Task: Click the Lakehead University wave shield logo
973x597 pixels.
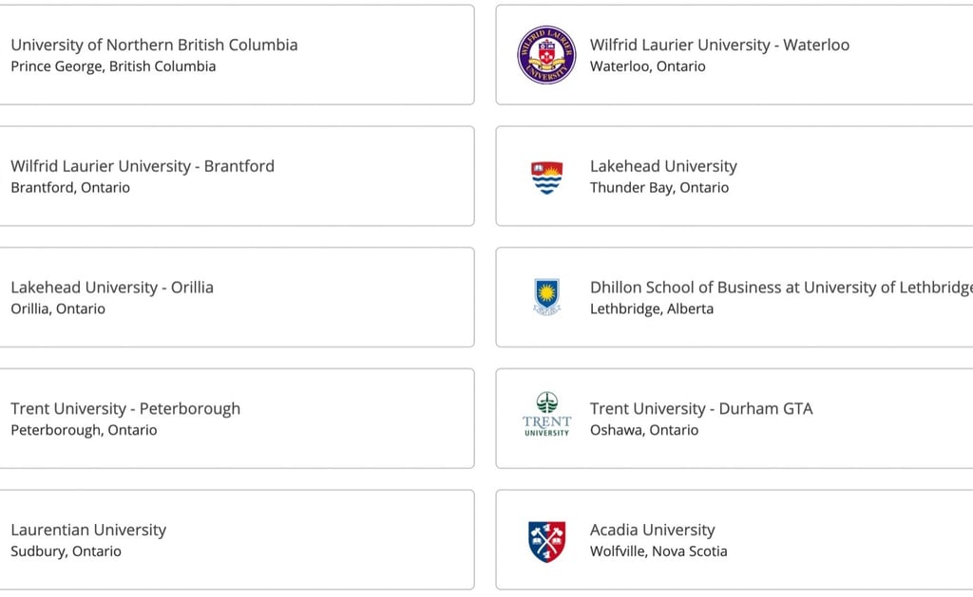Action: click(546, 177)
